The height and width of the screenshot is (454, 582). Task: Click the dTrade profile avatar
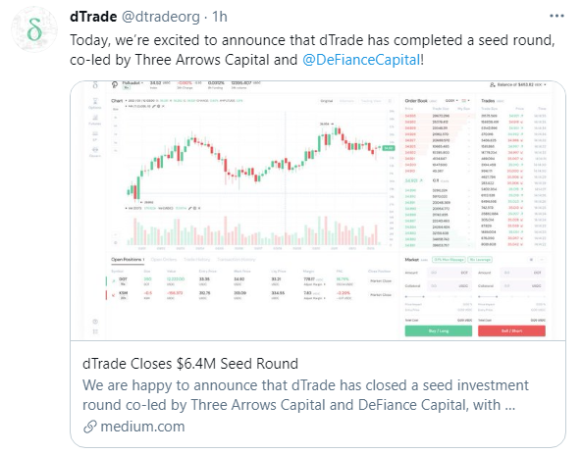tap(34, 29)
